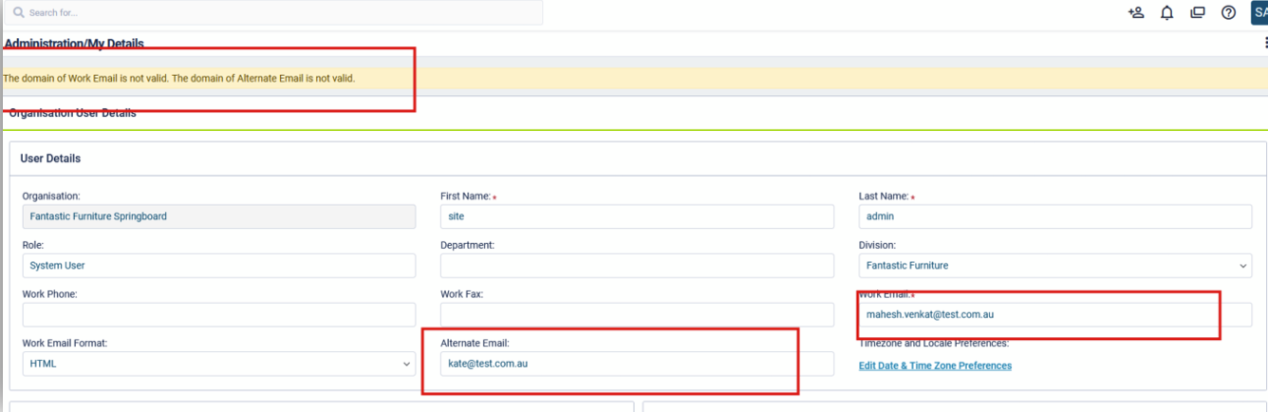Expand the Division dropdown

[1054, 266]
